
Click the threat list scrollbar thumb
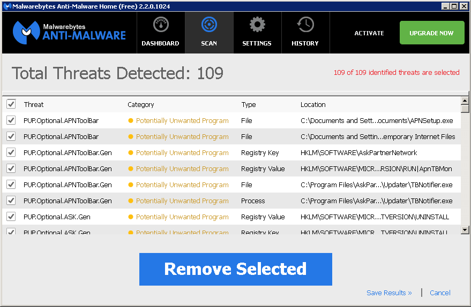pos(465,109)
